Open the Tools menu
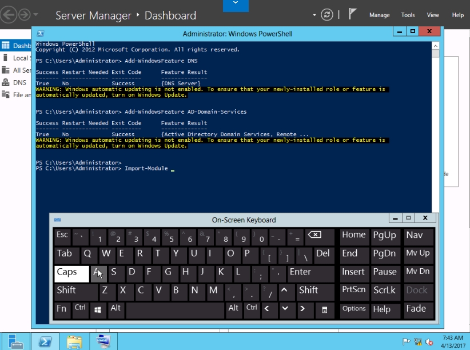Viewport: 470px width, 350px height. [408, 15]
